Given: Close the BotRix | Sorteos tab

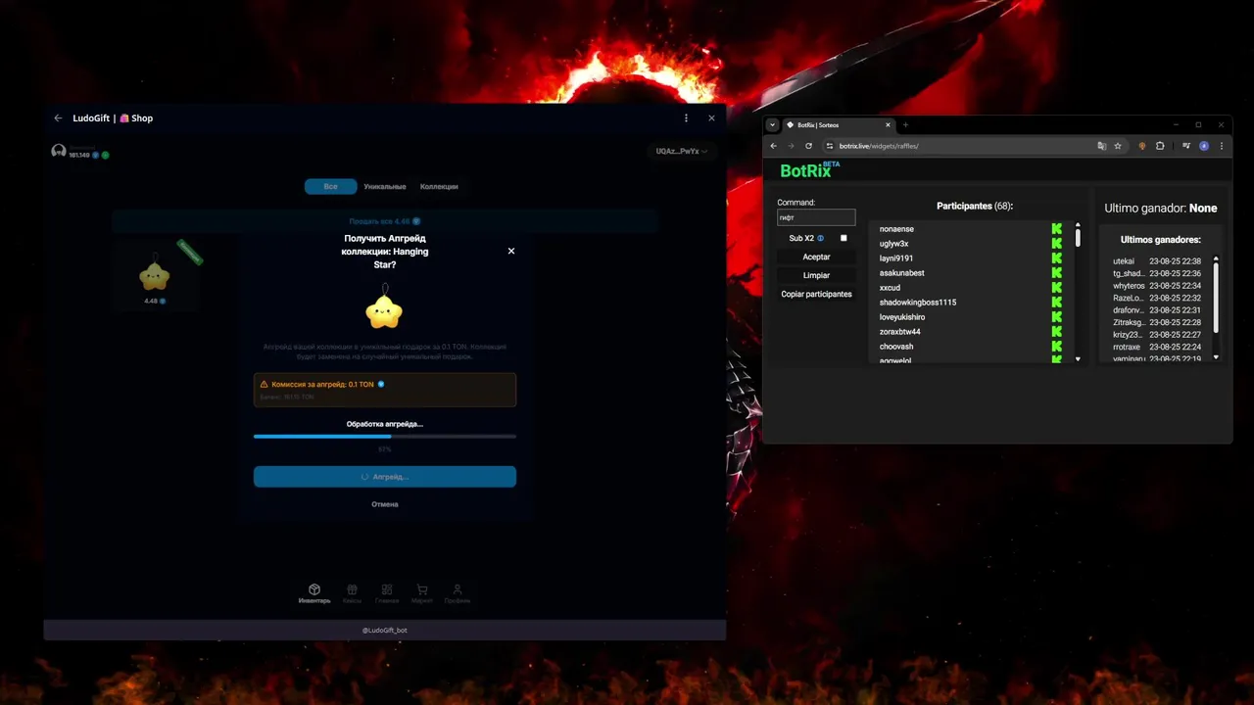Looking at the screenshot, I should click(888, 125).
